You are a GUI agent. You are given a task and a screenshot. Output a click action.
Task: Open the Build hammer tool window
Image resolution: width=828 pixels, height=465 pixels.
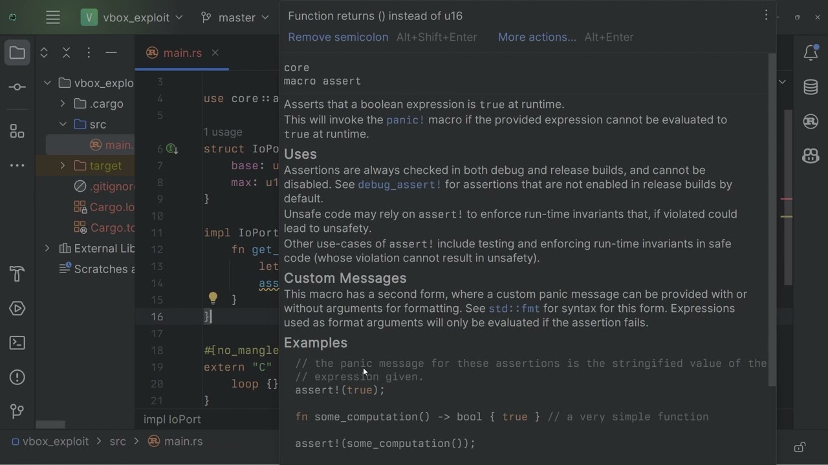[x=17, y=274]
